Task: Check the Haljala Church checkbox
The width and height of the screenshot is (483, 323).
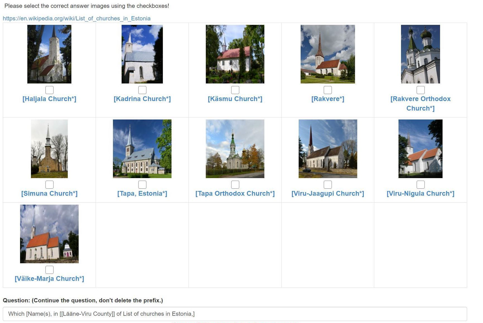Action: (49, 90)
